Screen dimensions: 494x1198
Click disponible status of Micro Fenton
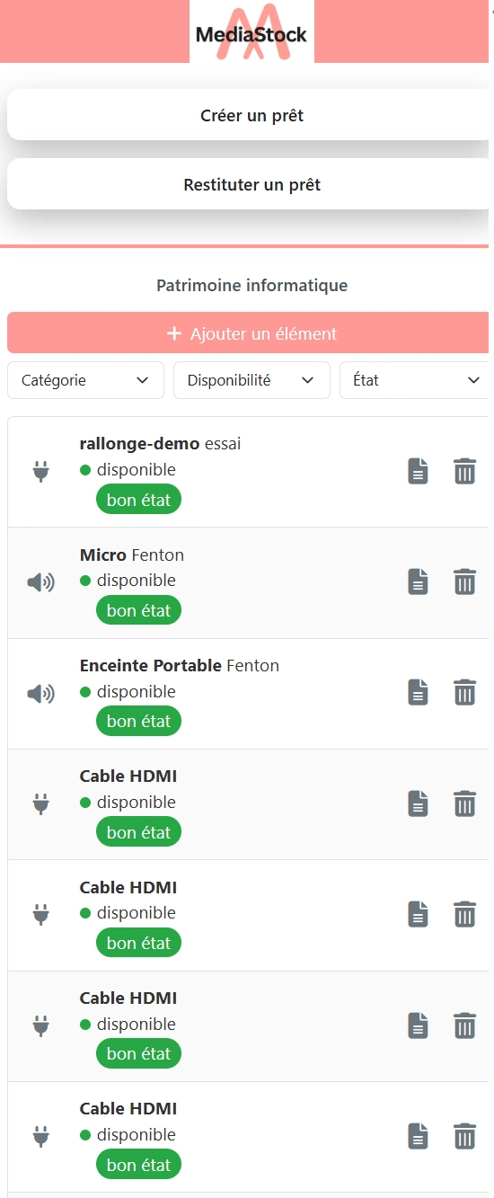[x=128, y=580]
